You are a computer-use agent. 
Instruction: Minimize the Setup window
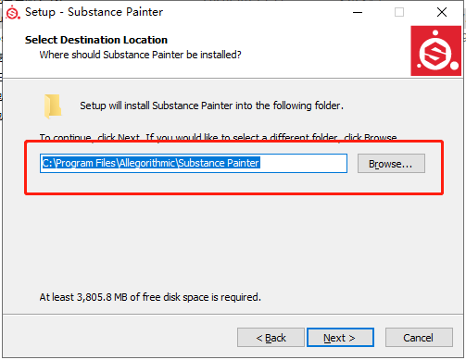(x=358, y=12)
